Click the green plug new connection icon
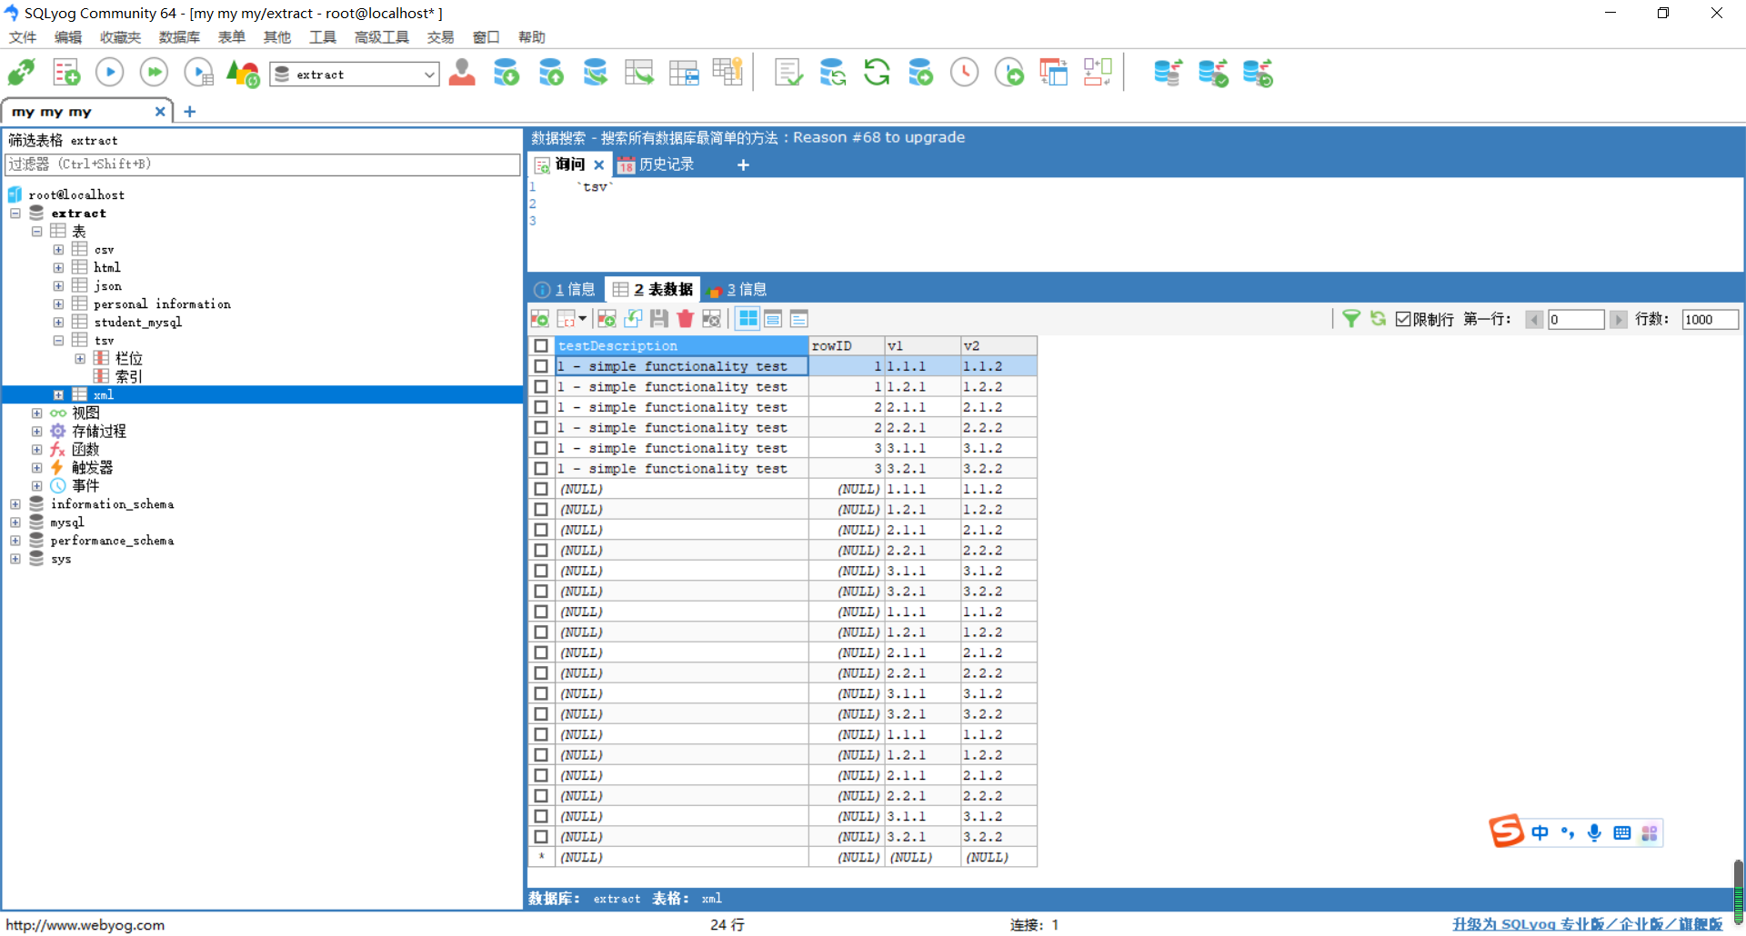The width and height of the screenshot is (1746, 936). tap(21, 72)
